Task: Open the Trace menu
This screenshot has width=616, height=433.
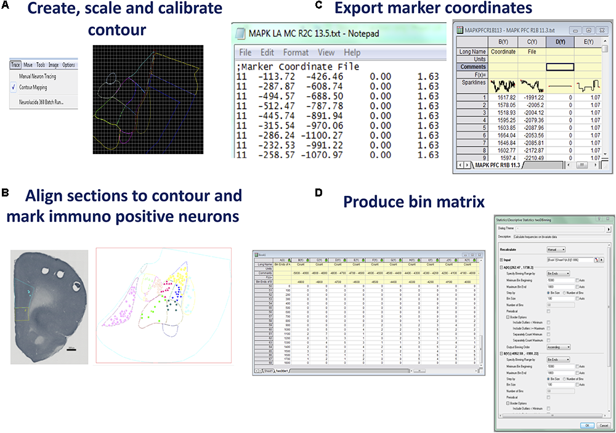Action: pos(15,65)
